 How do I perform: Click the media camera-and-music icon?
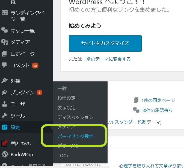pos(4,42)
